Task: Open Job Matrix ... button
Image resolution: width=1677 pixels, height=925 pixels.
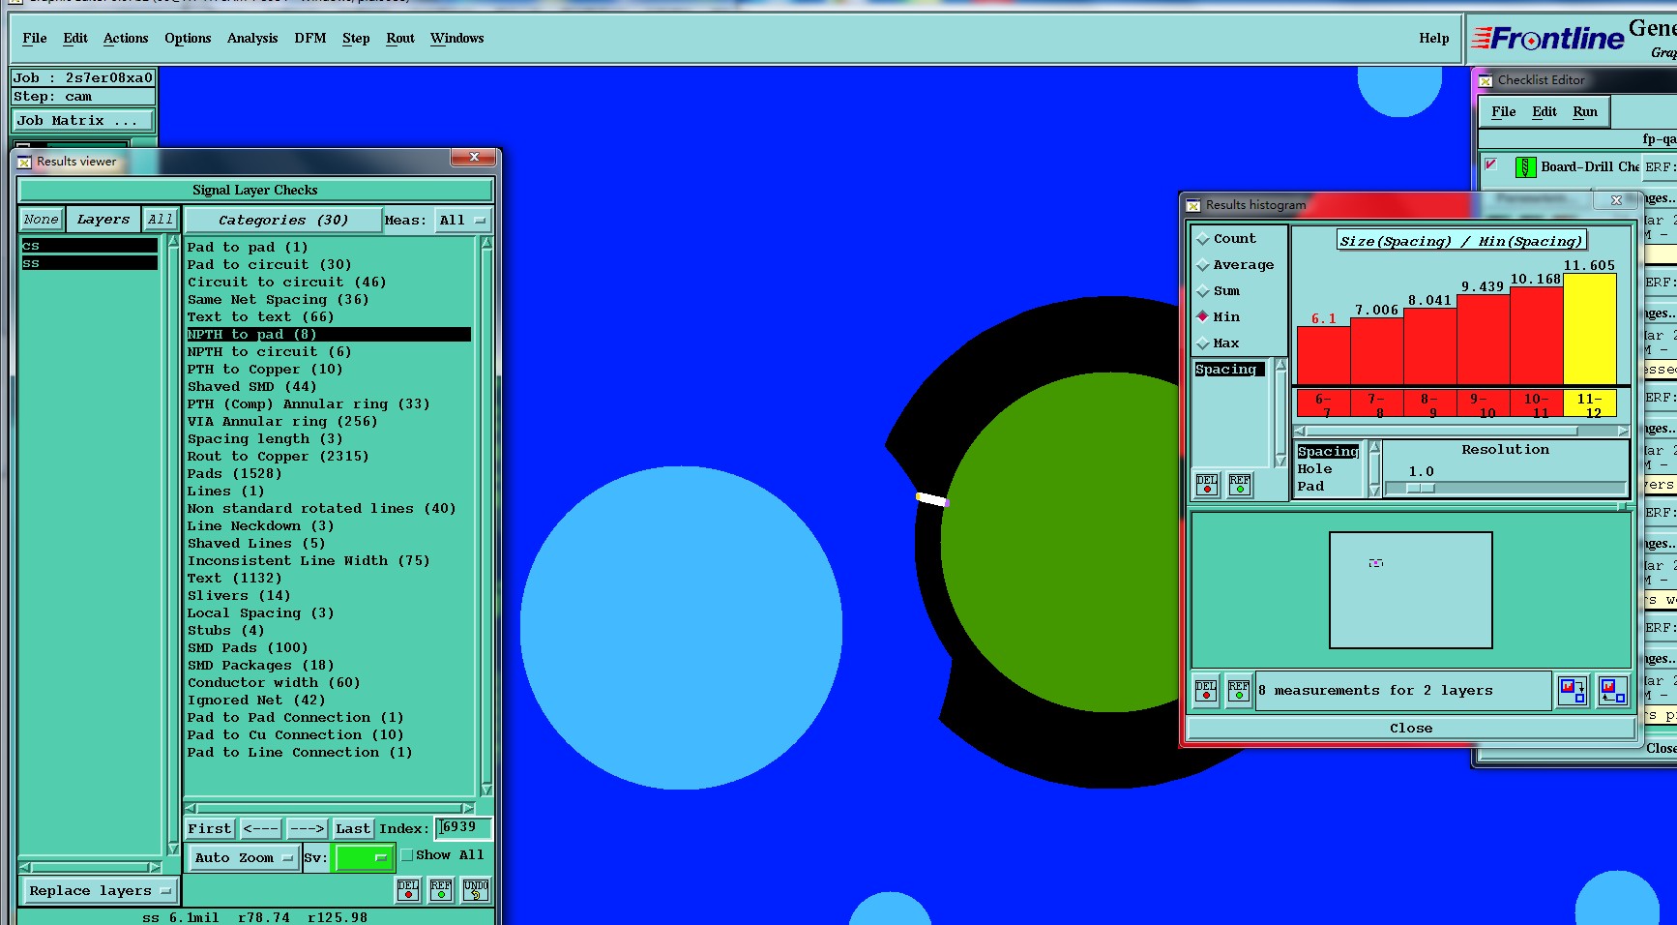Action: pyautogui.click(x=82, y=121)
